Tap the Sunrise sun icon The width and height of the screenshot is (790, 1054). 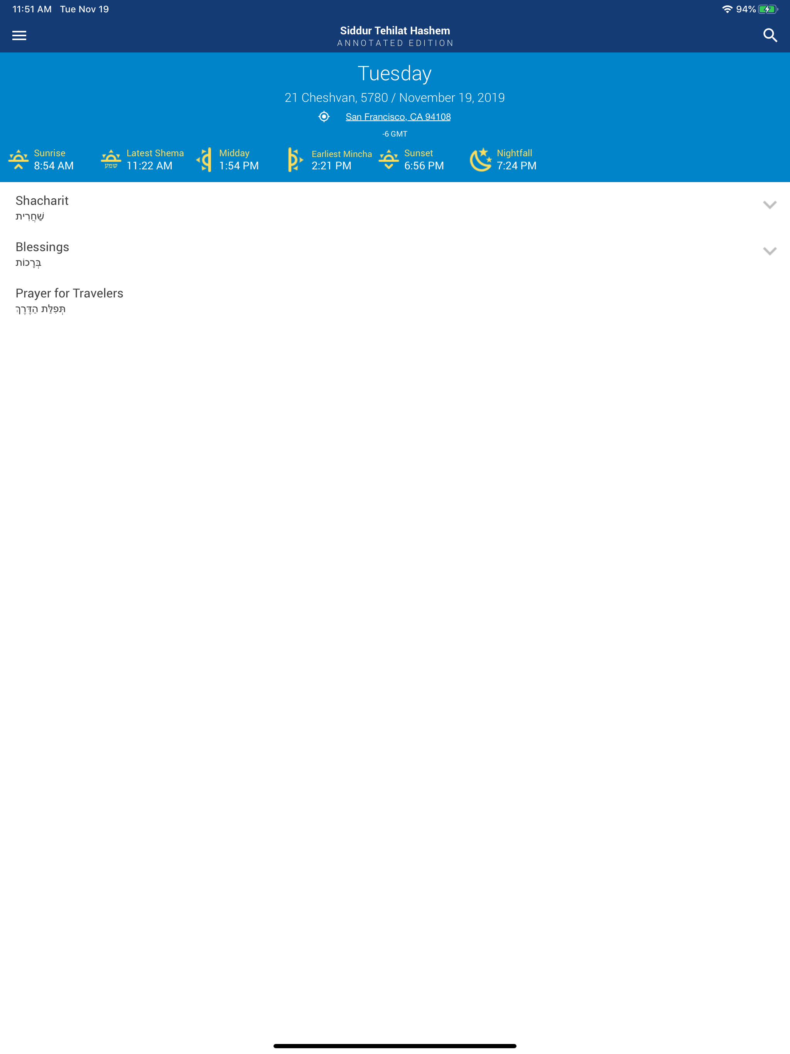(x=19, y=160)
